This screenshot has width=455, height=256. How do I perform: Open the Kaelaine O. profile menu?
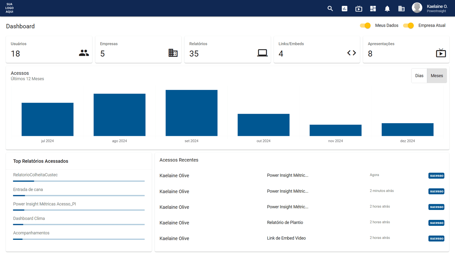pos(437,8)
